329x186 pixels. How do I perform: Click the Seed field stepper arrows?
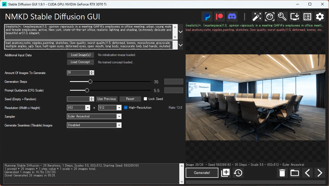point(92,99)
